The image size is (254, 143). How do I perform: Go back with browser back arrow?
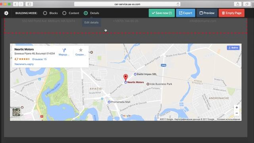(15, 4)
